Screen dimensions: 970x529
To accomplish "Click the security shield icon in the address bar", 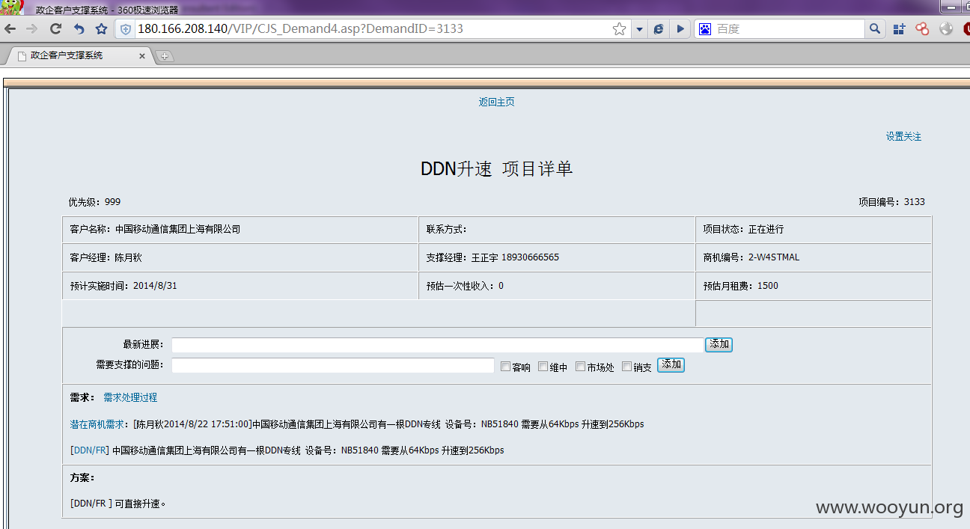I will coord(126,29).
